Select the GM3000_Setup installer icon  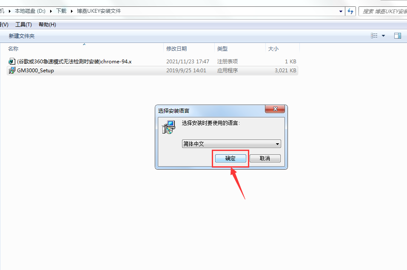pyautogui.click(x=11, y=70)
